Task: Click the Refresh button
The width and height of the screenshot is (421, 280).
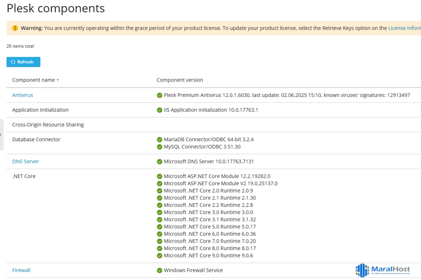Action: point(23,62)
